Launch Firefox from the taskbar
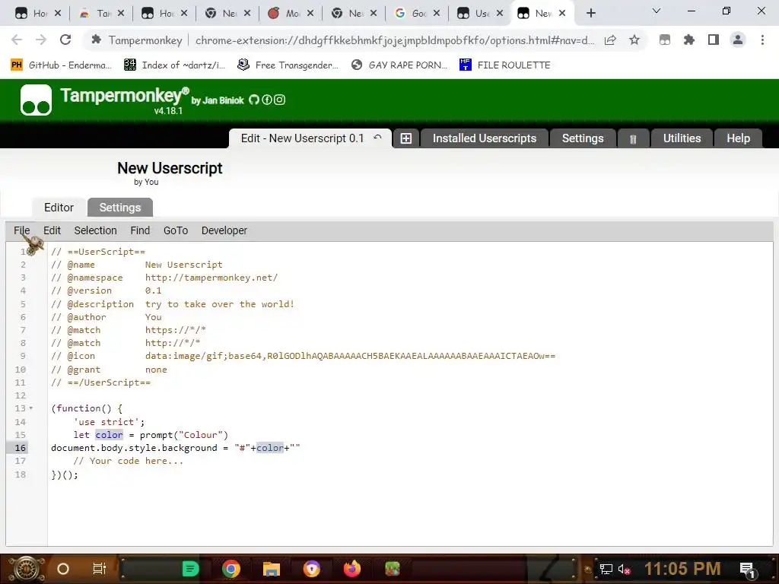779x584 pixels. click(x=351, y=569)
